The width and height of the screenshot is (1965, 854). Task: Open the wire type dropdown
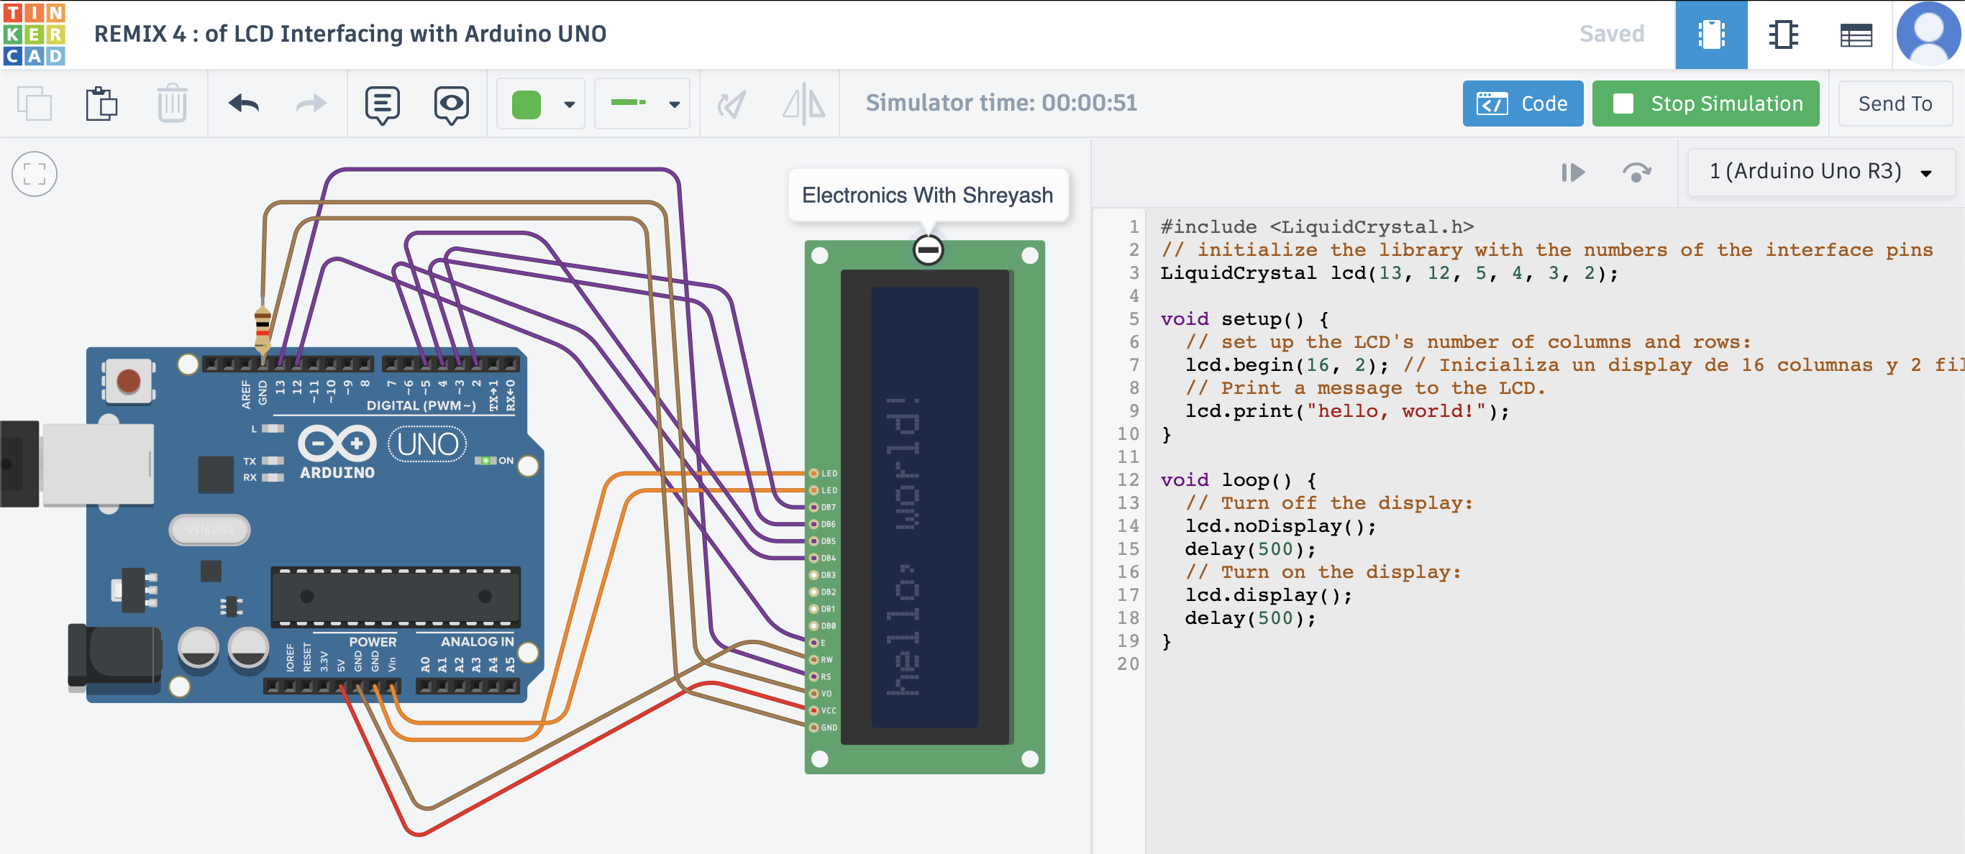[642, 104]
